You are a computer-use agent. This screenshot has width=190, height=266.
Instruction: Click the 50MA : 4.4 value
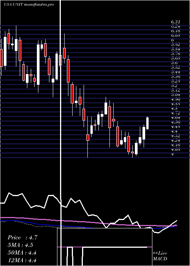[x=22, y=253]
